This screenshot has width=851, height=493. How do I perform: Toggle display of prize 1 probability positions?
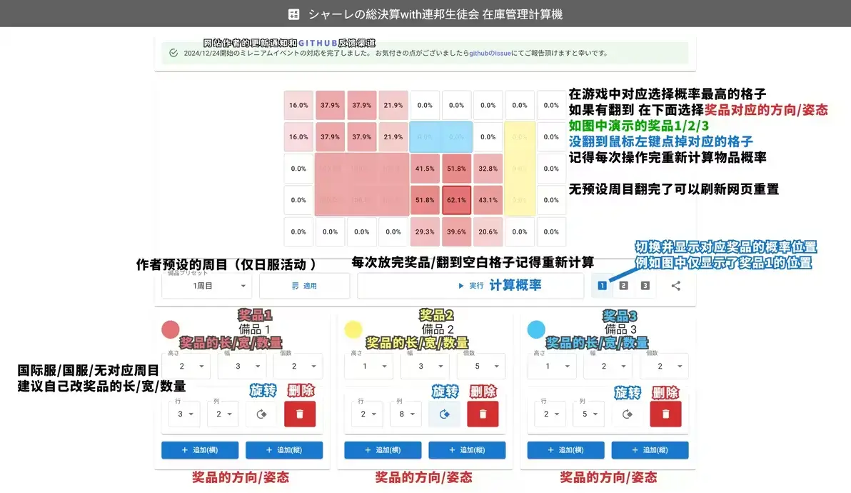tap(603, 285)
